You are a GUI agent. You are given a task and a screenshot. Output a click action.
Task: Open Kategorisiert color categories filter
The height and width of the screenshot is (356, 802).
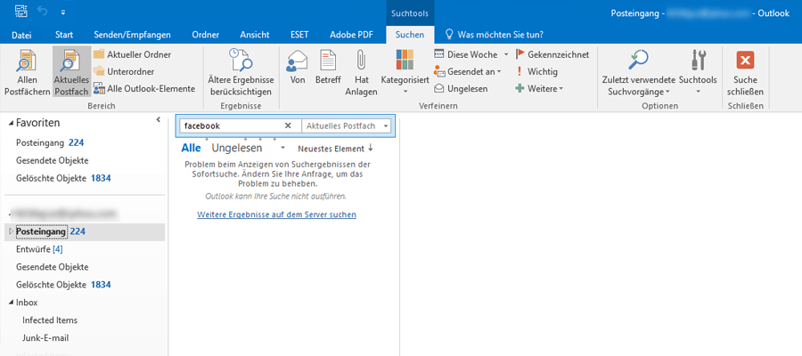(x=405, y=72)
